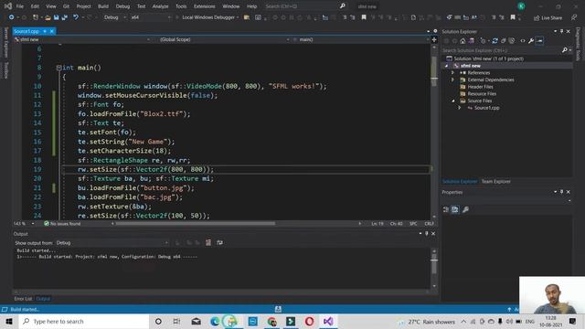The image size is (585, 329).
Task: Click the Sync/Refresh icon in Solution Explorer
Action: tap(495, 40)
